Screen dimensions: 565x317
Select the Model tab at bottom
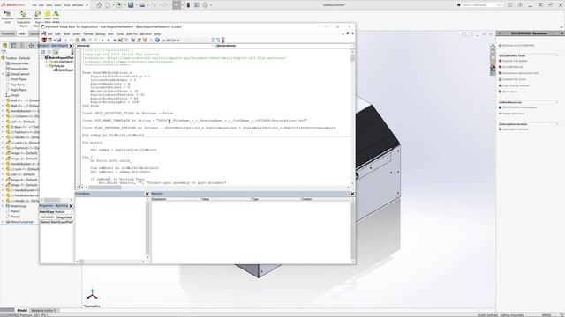22,310
